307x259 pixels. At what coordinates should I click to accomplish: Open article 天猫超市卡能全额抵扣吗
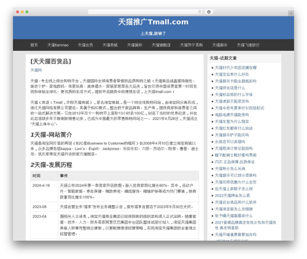point(236,81)
